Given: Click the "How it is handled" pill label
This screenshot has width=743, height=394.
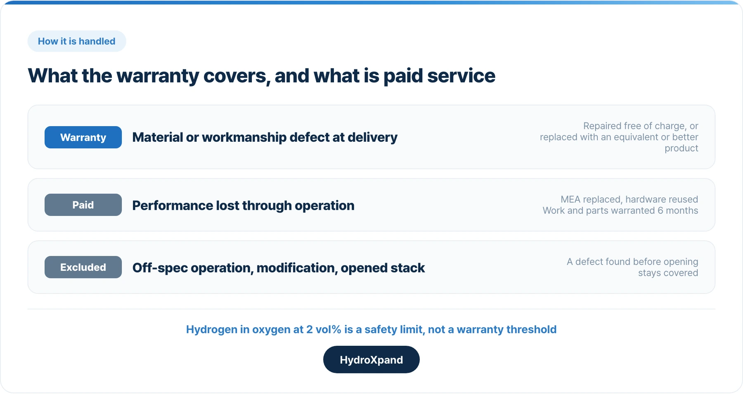Looking at the screenshot, I should 77,41.
